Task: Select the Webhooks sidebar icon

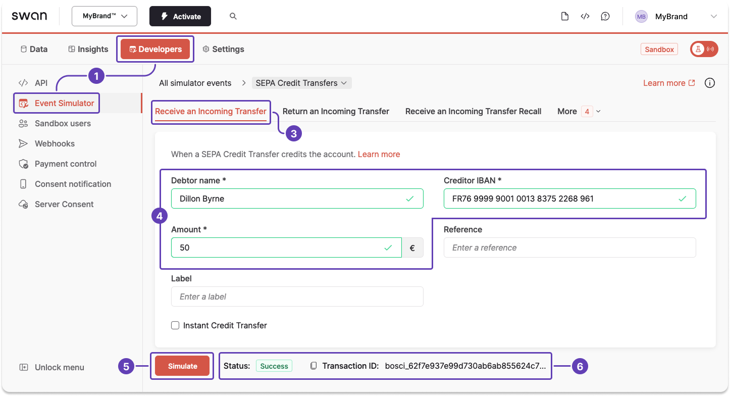Action: pyautogui.click(x=23, y=143)
